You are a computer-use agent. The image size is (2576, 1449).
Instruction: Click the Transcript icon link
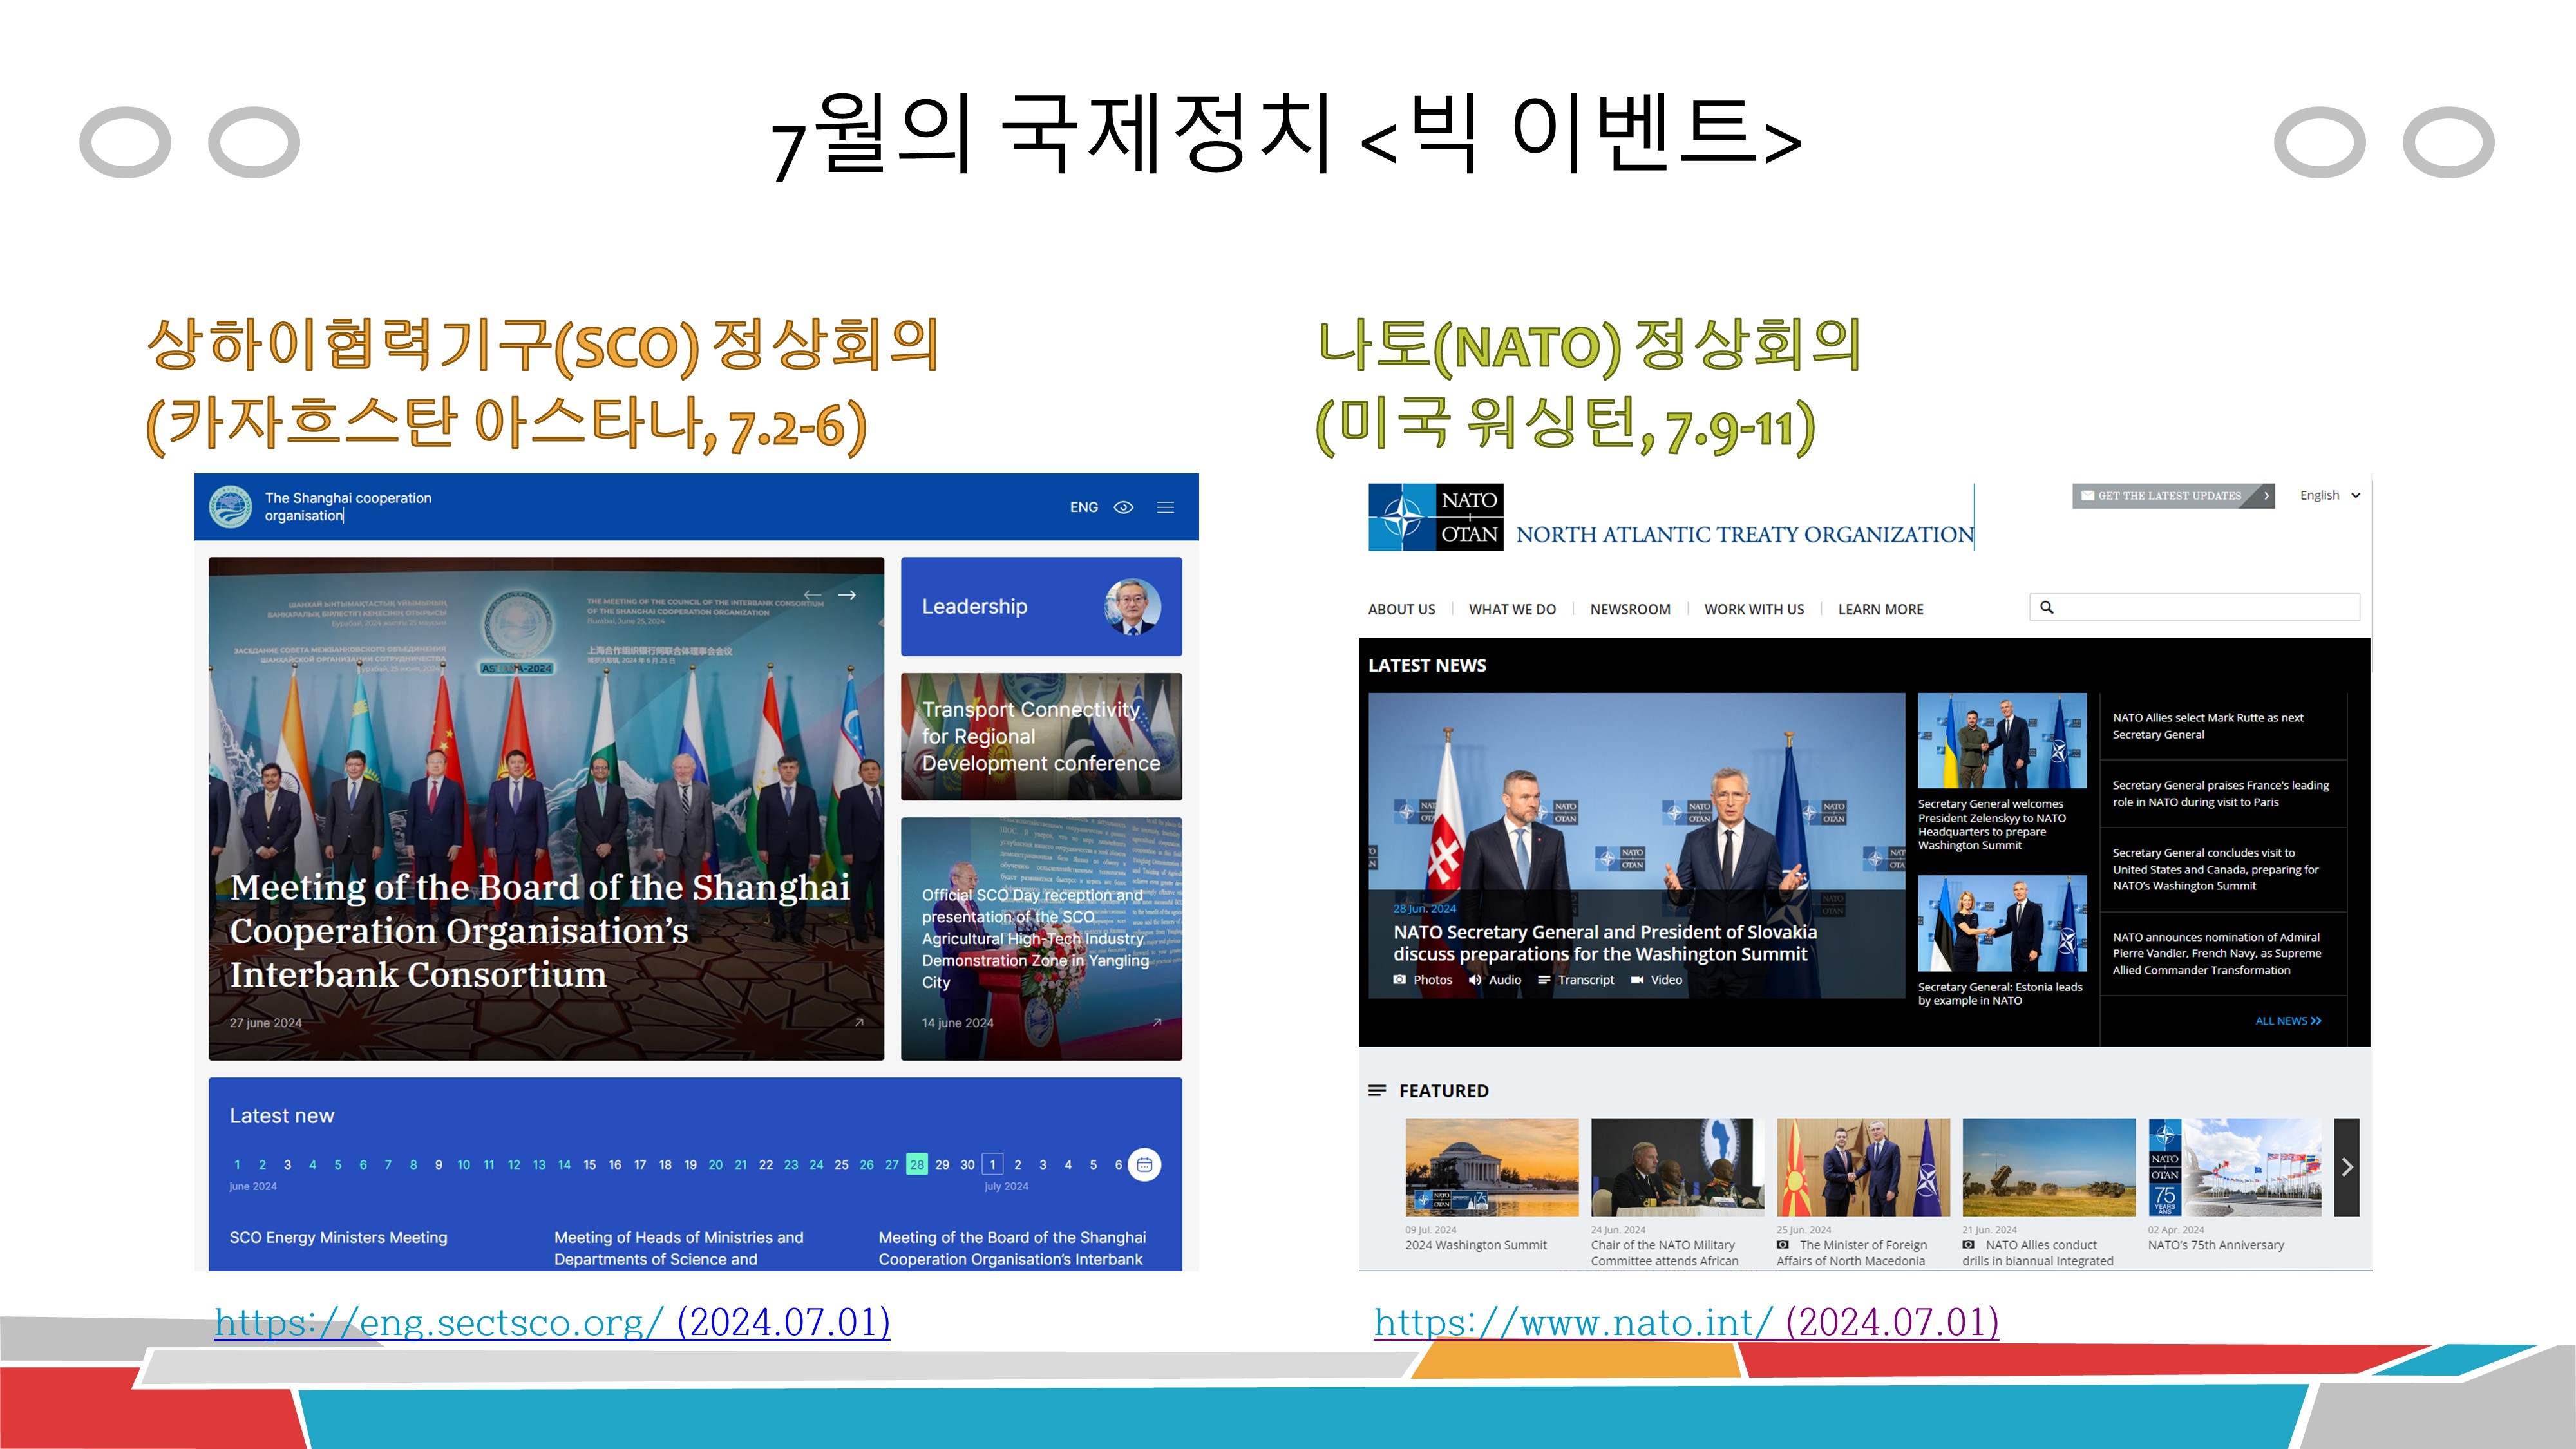pyautogui.click(x=1576, y=980)
